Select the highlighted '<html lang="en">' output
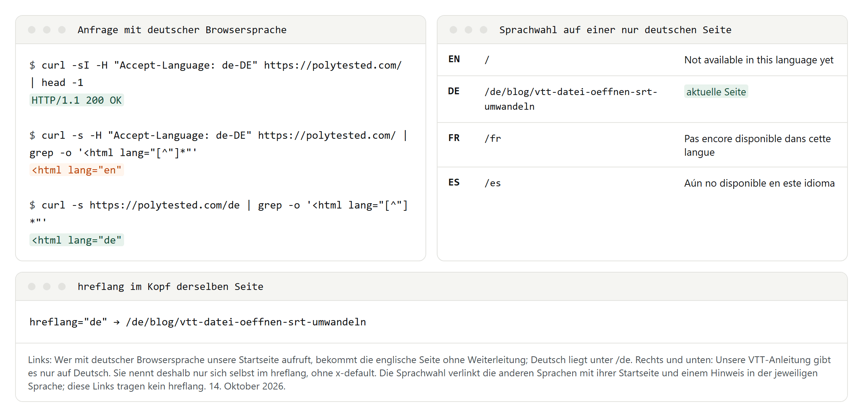Viewport: 863px width, 417px height. [x=77, y=170]
